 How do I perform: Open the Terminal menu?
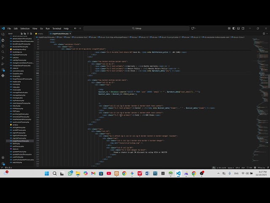(57, 28)
